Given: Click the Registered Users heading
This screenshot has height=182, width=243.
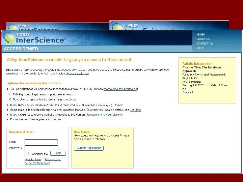Looking at the screenshot, I should 22,132.
